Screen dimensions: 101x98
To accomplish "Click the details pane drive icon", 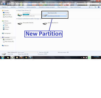I will click(x=4, y=54).
